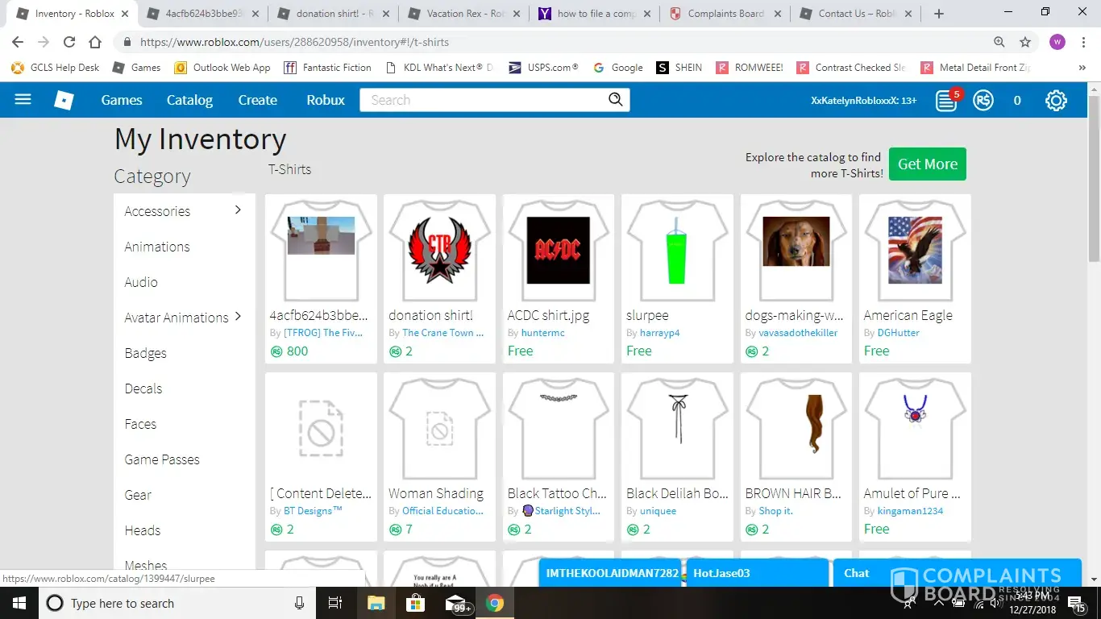Select the Game Passes category
This screenshot has height=619, width=1101.
pos(162,459)
